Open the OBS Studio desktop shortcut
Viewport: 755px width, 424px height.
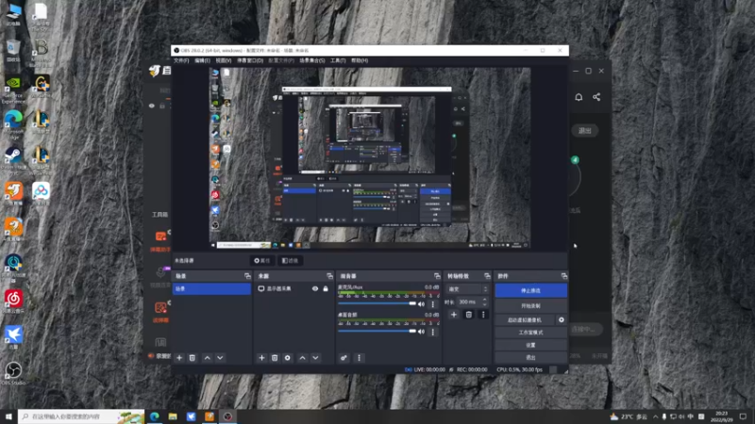tap(13, 372)
